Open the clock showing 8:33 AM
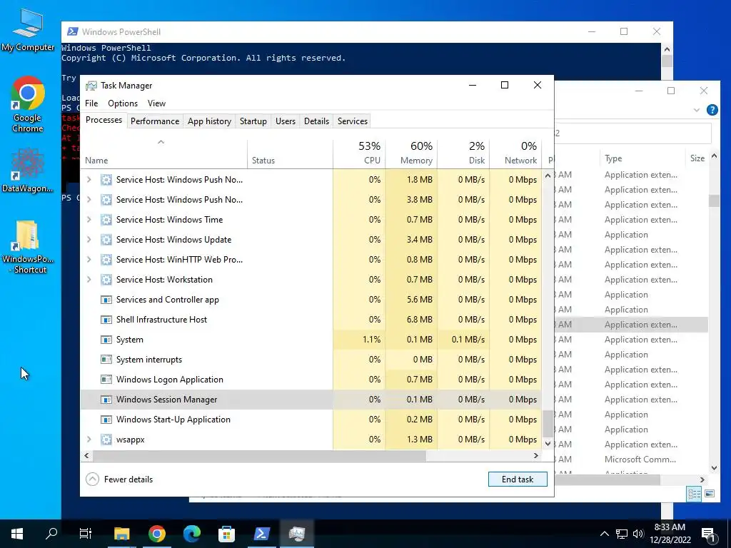 coord(670,534)
